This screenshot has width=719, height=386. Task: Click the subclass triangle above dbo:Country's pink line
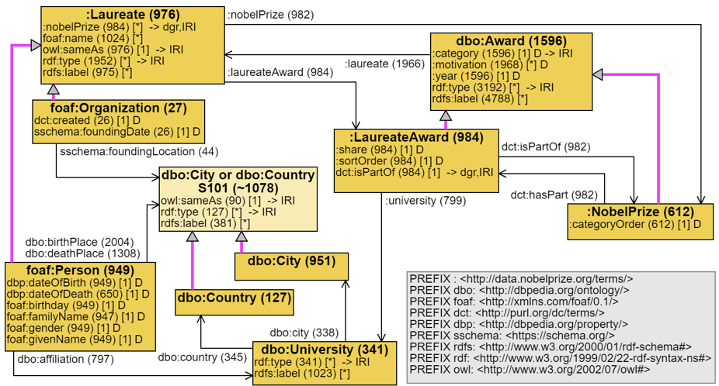pos(192,236)
